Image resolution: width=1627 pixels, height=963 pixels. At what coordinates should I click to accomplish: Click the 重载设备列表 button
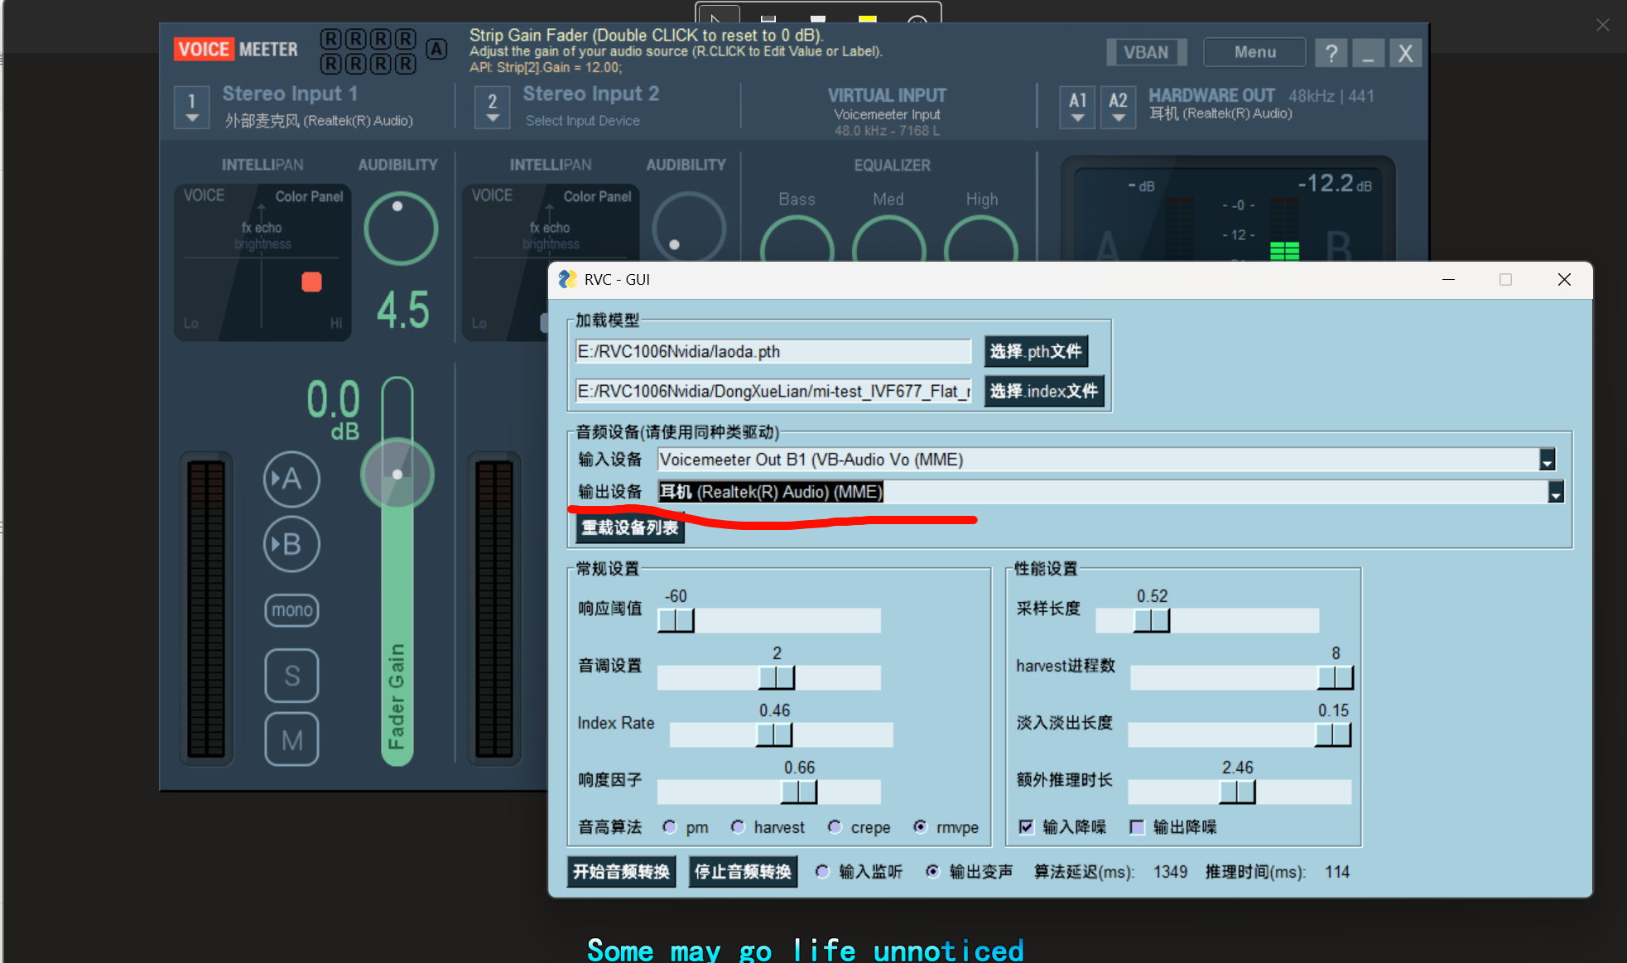[630, 527]
